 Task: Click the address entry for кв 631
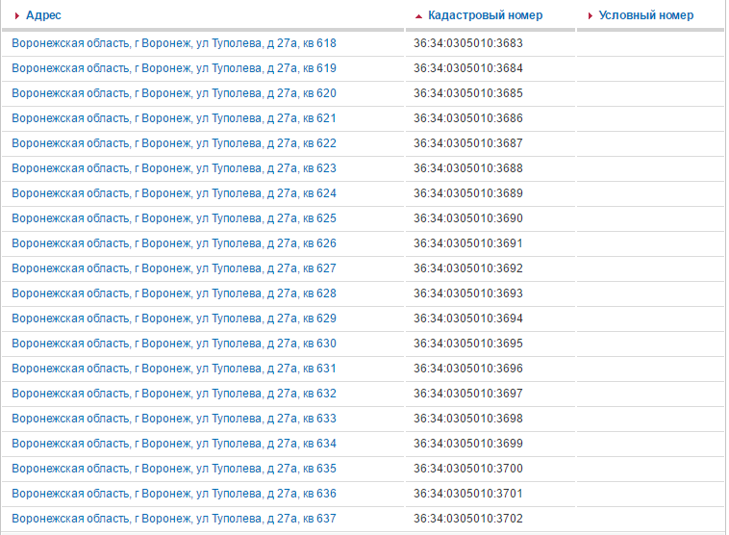[x=174, y=369]
